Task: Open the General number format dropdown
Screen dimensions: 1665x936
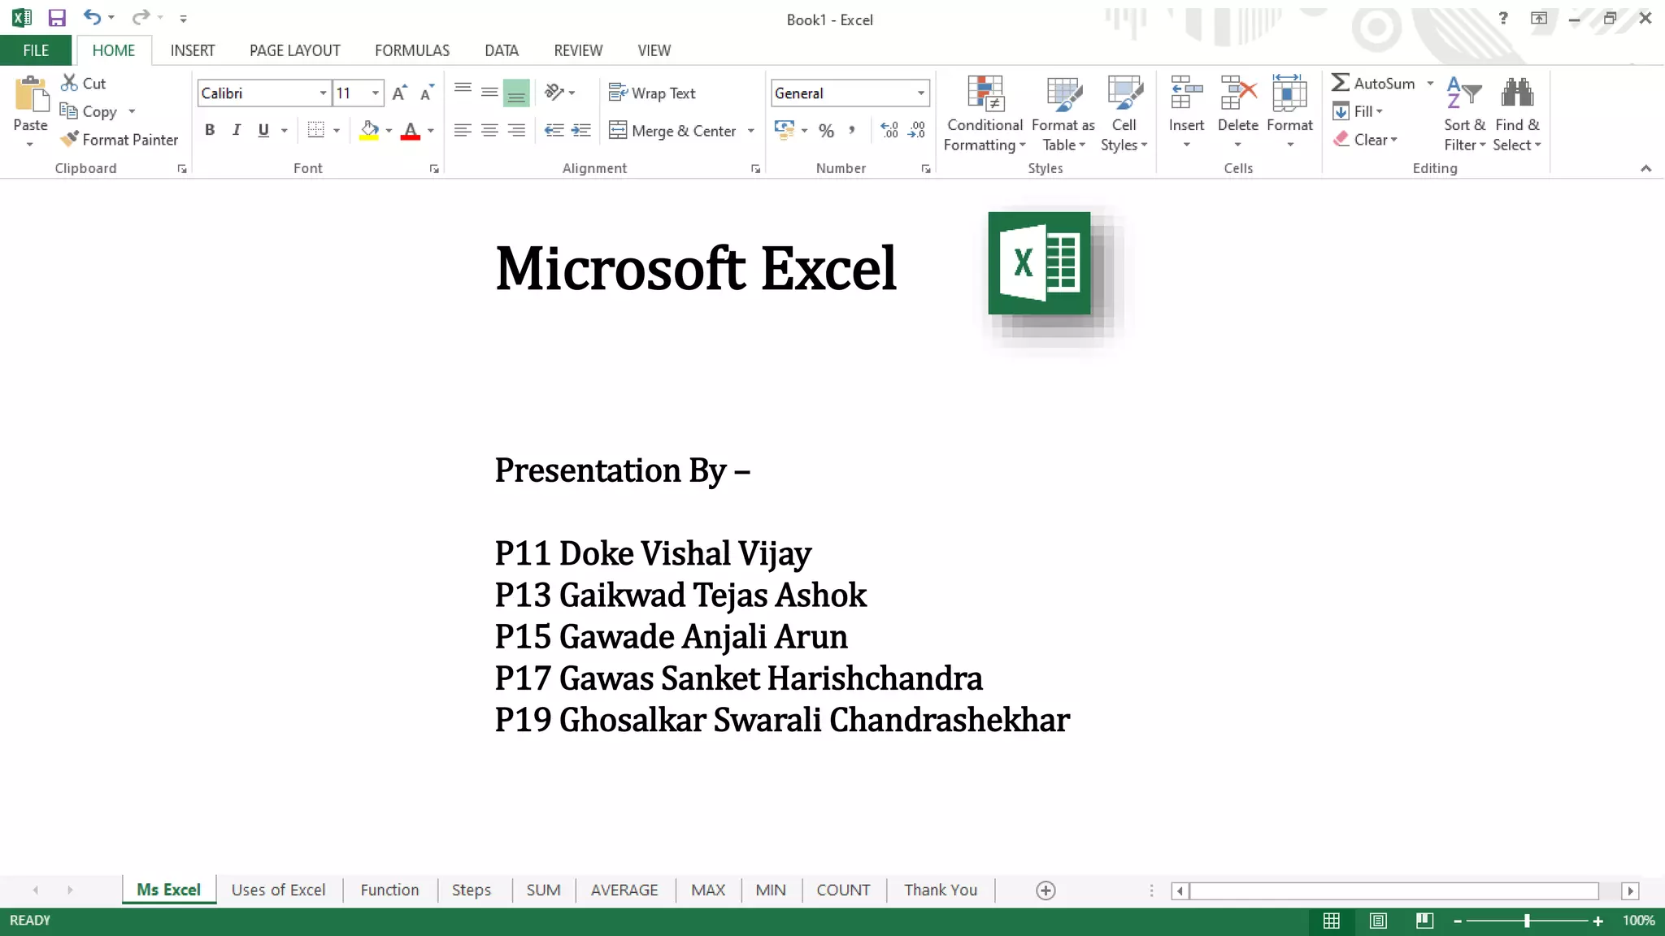Action: point(920,93)
